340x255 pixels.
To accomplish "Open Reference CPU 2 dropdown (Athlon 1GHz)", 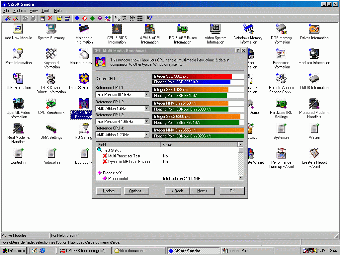I will pos(147,109).
